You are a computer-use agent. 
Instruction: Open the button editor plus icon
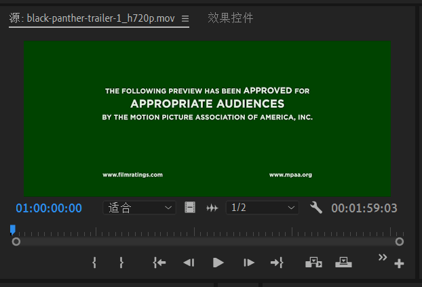[x=399, y=264]
